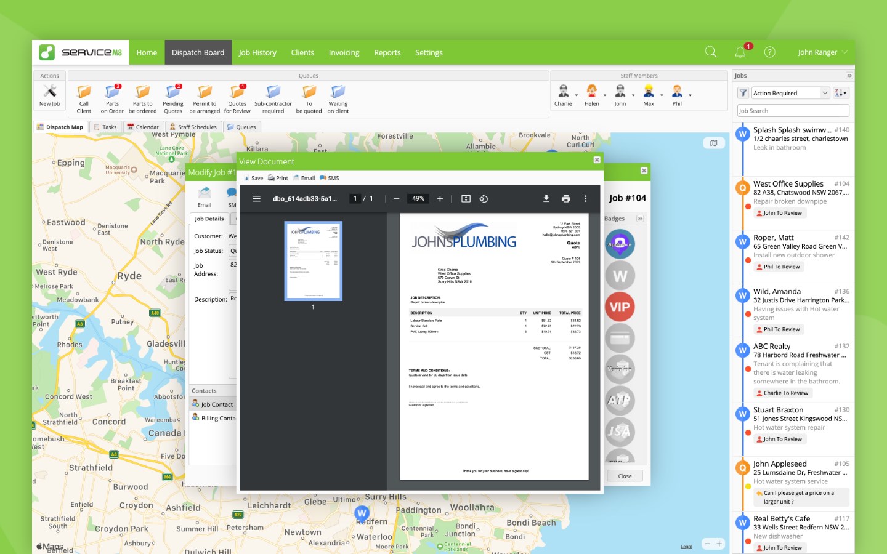Rotate the PDF document

tap(484, 199)
